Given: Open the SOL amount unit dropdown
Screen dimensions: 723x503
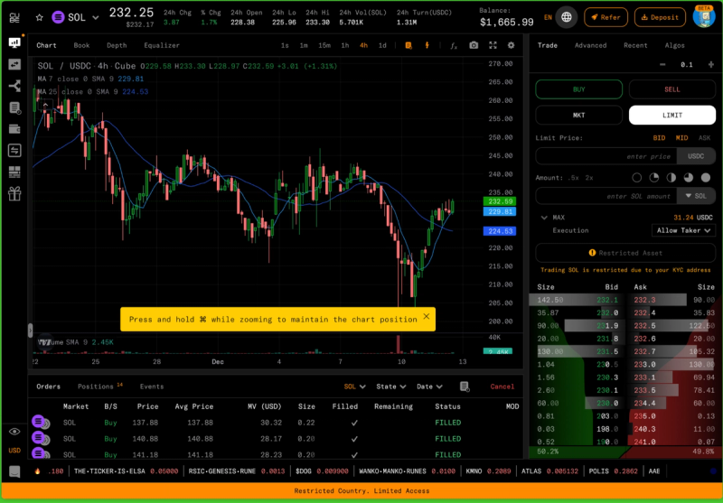Looking at the screenshot, I should point(696,196).
